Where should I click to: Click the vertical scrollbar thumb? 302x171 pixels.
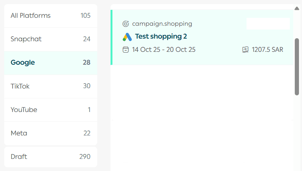[297, 66]
